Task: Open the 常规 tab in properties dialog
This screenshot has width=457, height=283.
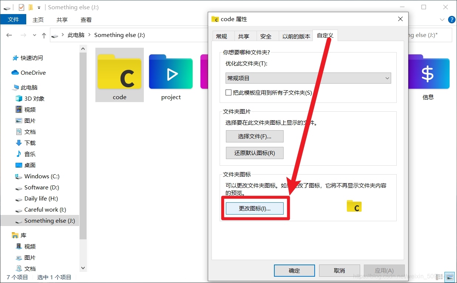Action: tap(221, 36)
